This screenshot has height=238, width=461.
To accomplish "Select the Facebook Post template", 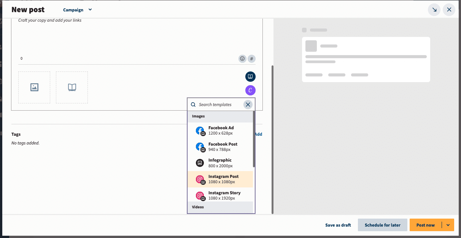I will coord(223,147).
